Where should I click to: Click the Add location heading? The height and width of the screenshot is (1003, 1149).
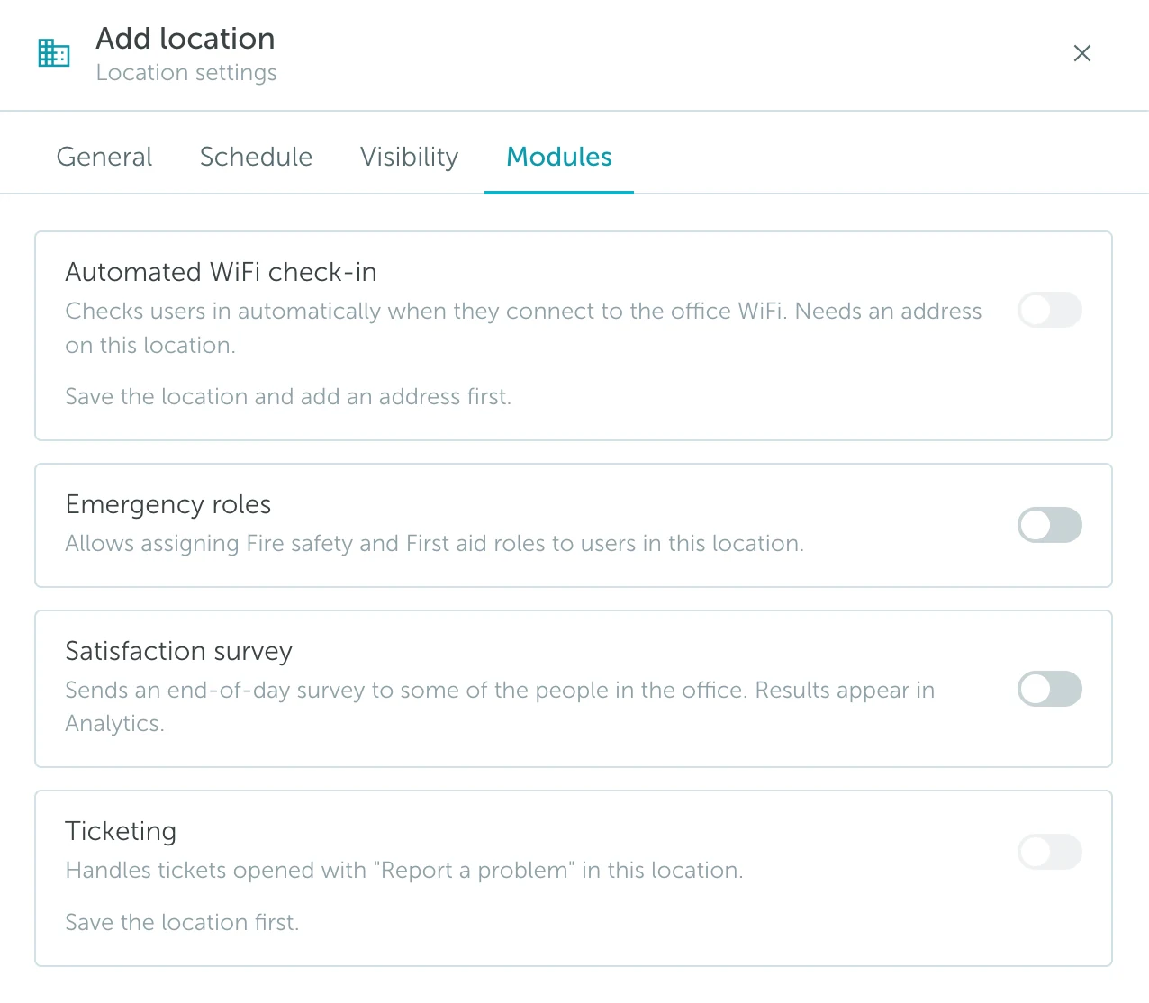[185, 39]
